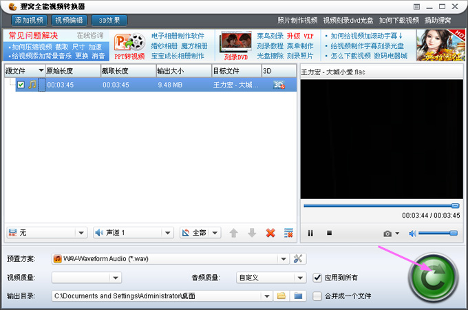Click the music note icon of the file
Viewport: 468px width, 310px height.
coord(32,85)
